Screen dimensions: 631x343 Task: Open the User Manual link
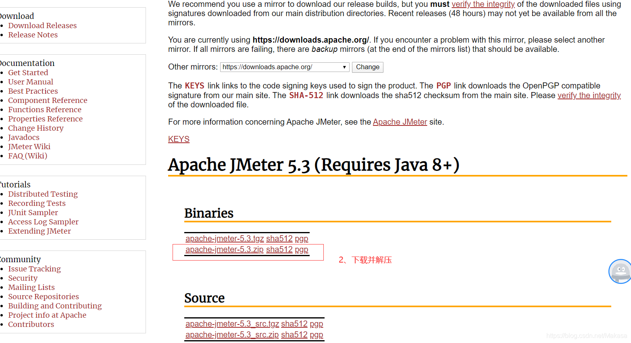pos(31,82)
